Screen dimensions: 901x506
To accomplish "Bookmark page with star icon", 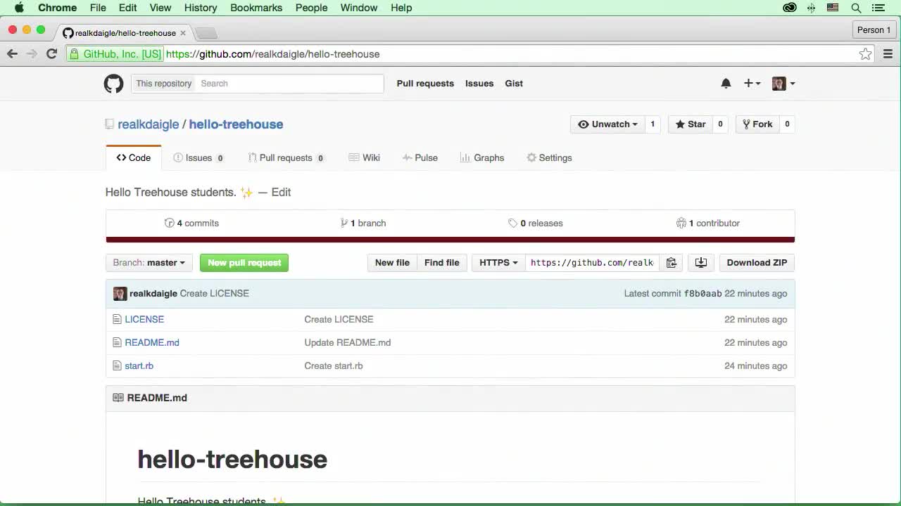I will (865, 54).
